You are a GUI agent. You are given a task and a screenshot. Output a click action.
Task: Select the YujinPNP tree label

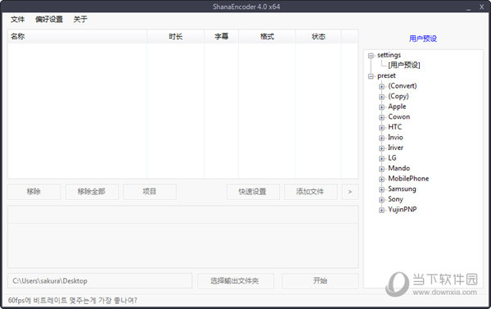[x=403, y=209]
